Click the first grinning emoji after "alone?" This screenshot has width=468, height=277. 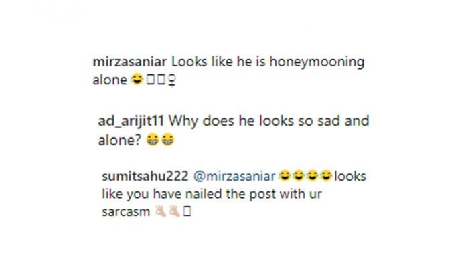click(x=153, y=140)
